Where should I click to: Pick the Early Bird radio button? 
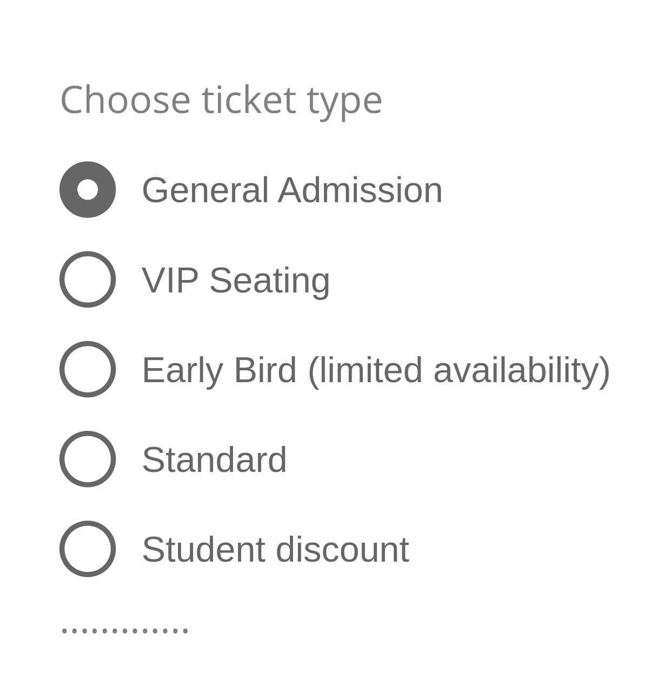pos(88,369)
